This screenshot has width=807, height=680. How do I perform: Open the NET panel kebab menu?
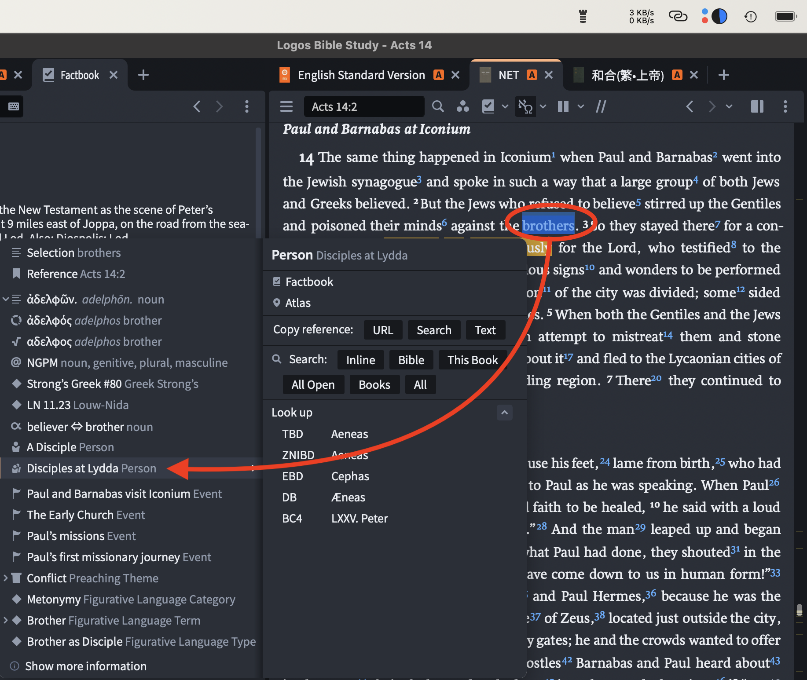pyautogui.click(x=785, y=106)
